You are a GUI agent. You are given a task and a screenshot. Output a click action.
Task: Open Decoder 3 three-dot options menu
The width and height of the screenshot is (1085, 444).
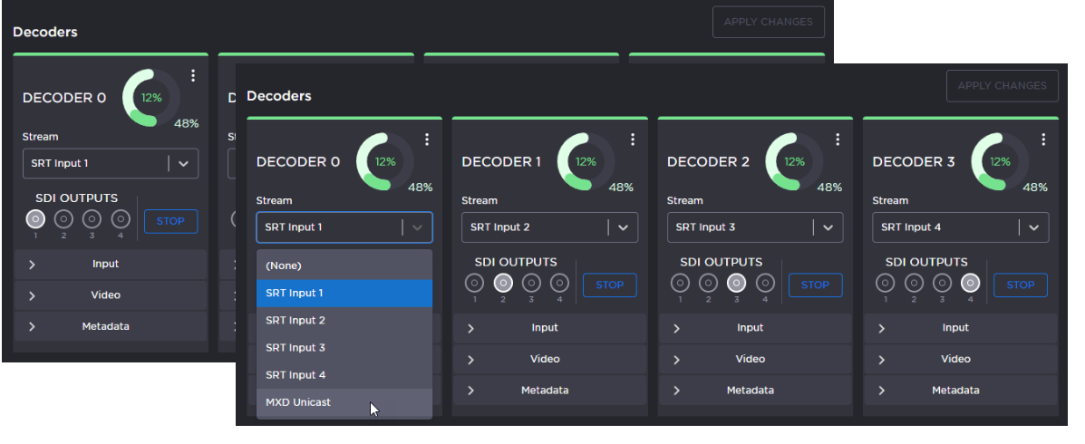tap(1043, 140)
